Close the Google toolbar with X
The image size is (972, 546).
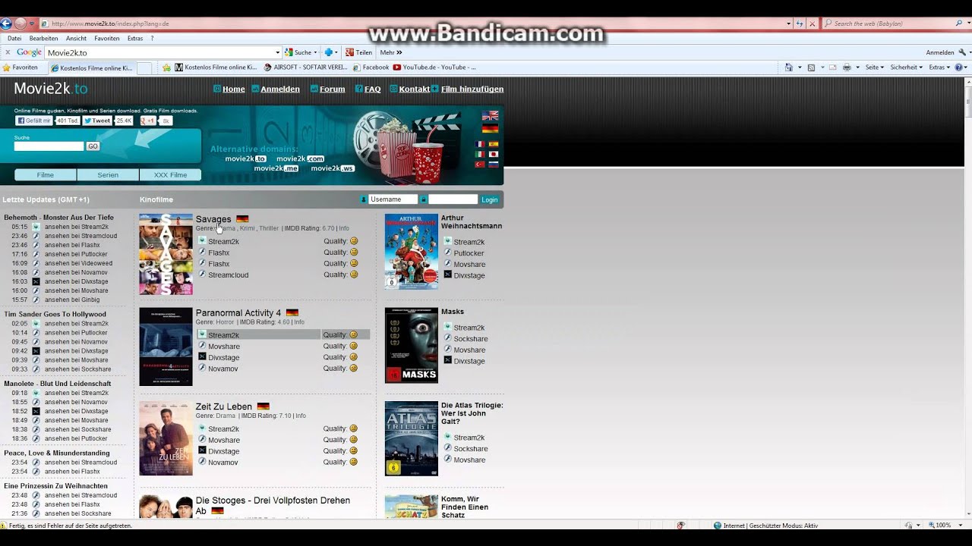point(8,52)
